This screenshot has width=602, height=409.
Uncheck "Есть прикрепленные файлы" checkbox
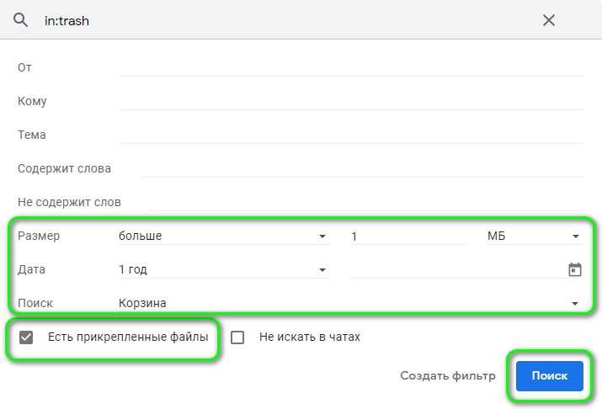pos(26,337)
